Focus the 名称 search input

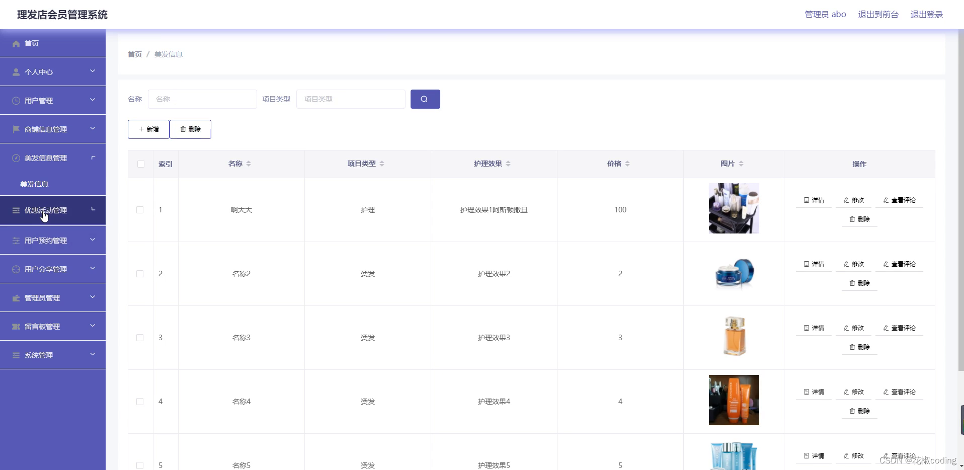coord(202,99)
